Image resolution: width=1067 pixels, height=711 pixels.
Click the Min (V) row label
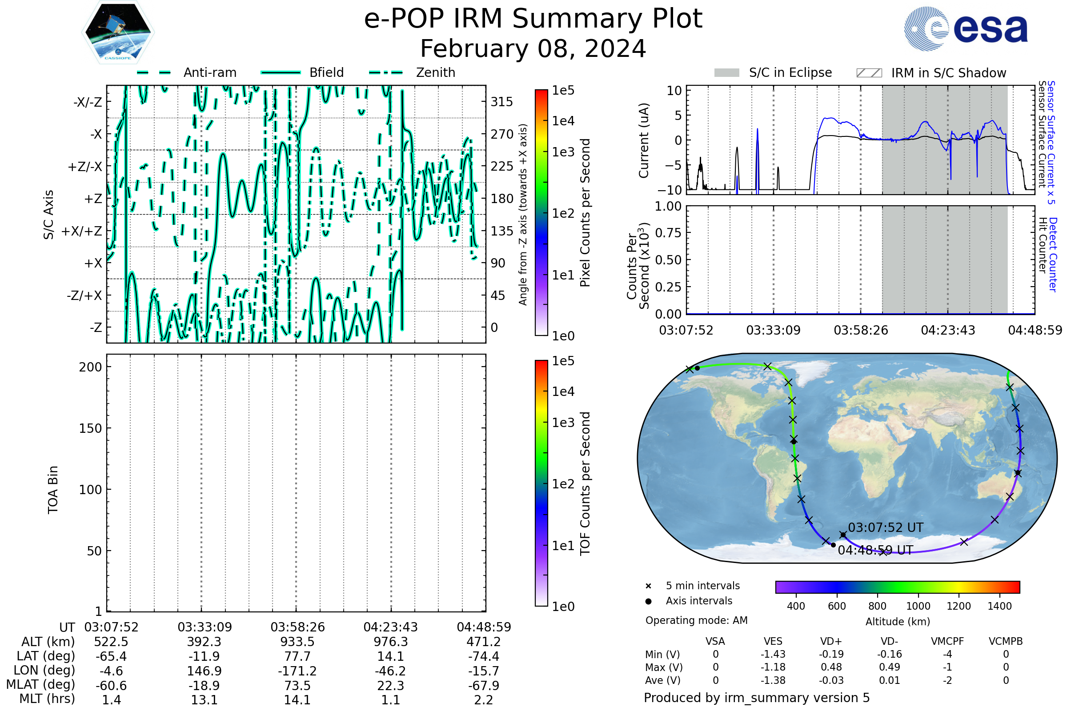(662, 655)
